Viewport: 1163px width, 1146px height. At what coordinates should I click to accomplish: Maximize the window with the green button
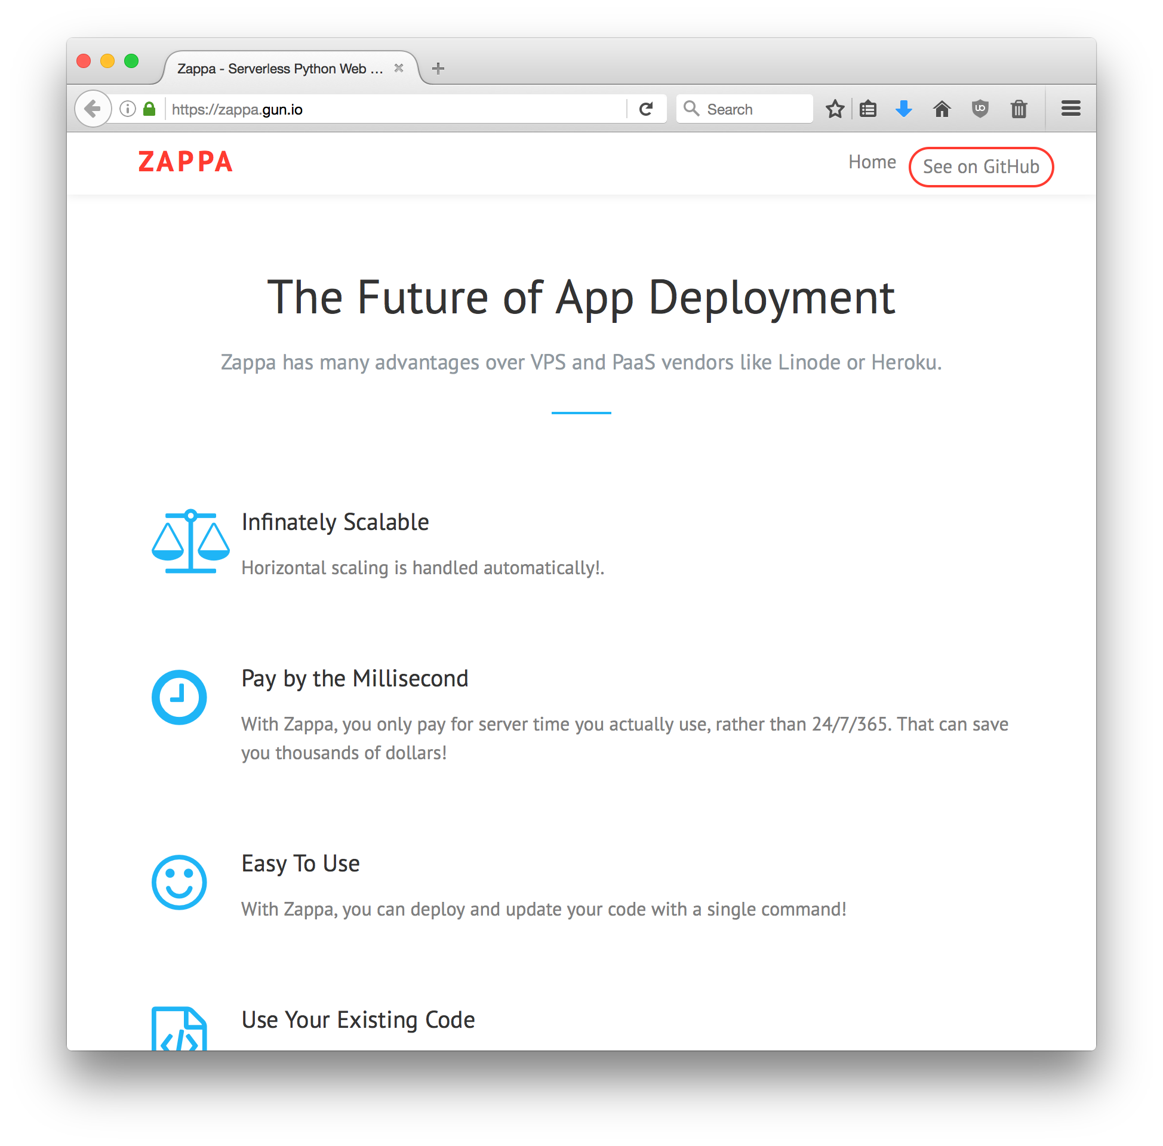pyautogui.click(x=131, y=61)
